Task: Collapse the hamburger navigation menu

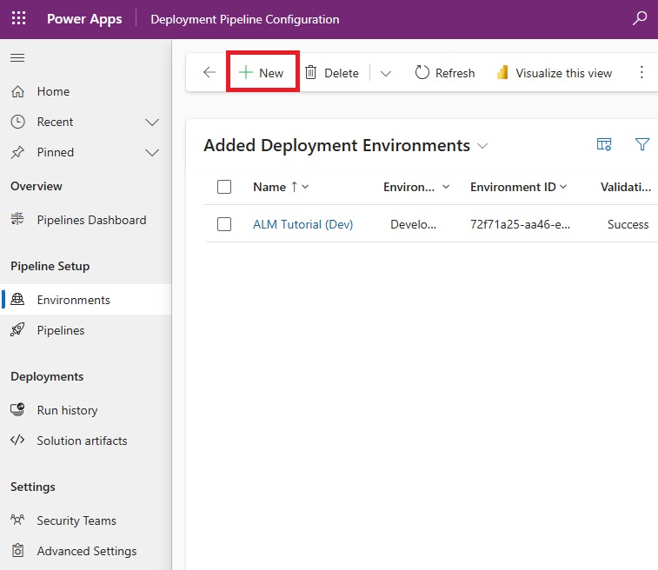Action: [17, 58]
